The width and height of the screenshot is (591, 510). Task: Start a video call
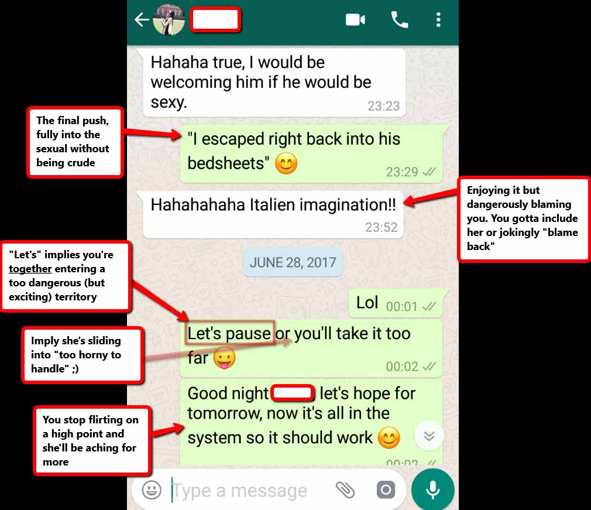pyautogui.click(x=355, y=20)
